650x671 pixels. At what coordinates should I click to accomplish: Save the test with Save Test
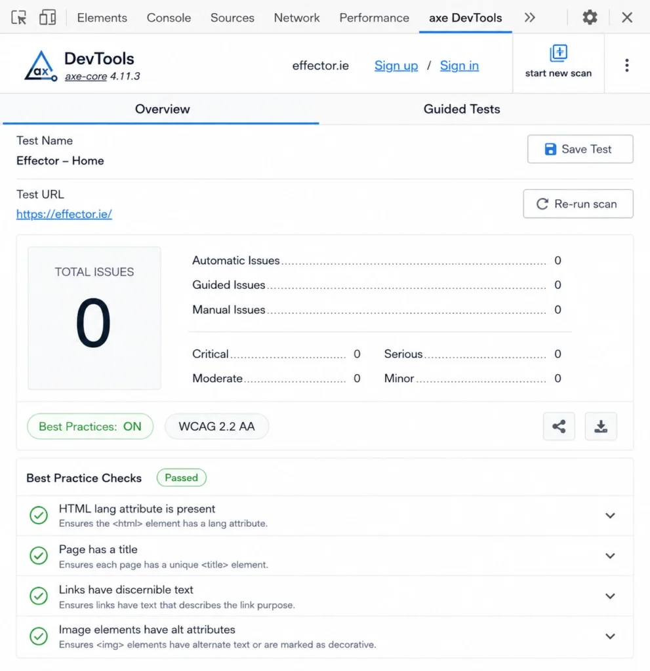point(580,149)
